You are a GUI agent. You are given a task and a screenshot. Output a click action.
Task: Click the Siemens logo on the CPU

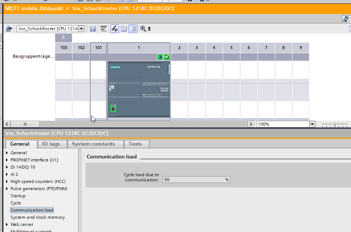tap(115, 67)
